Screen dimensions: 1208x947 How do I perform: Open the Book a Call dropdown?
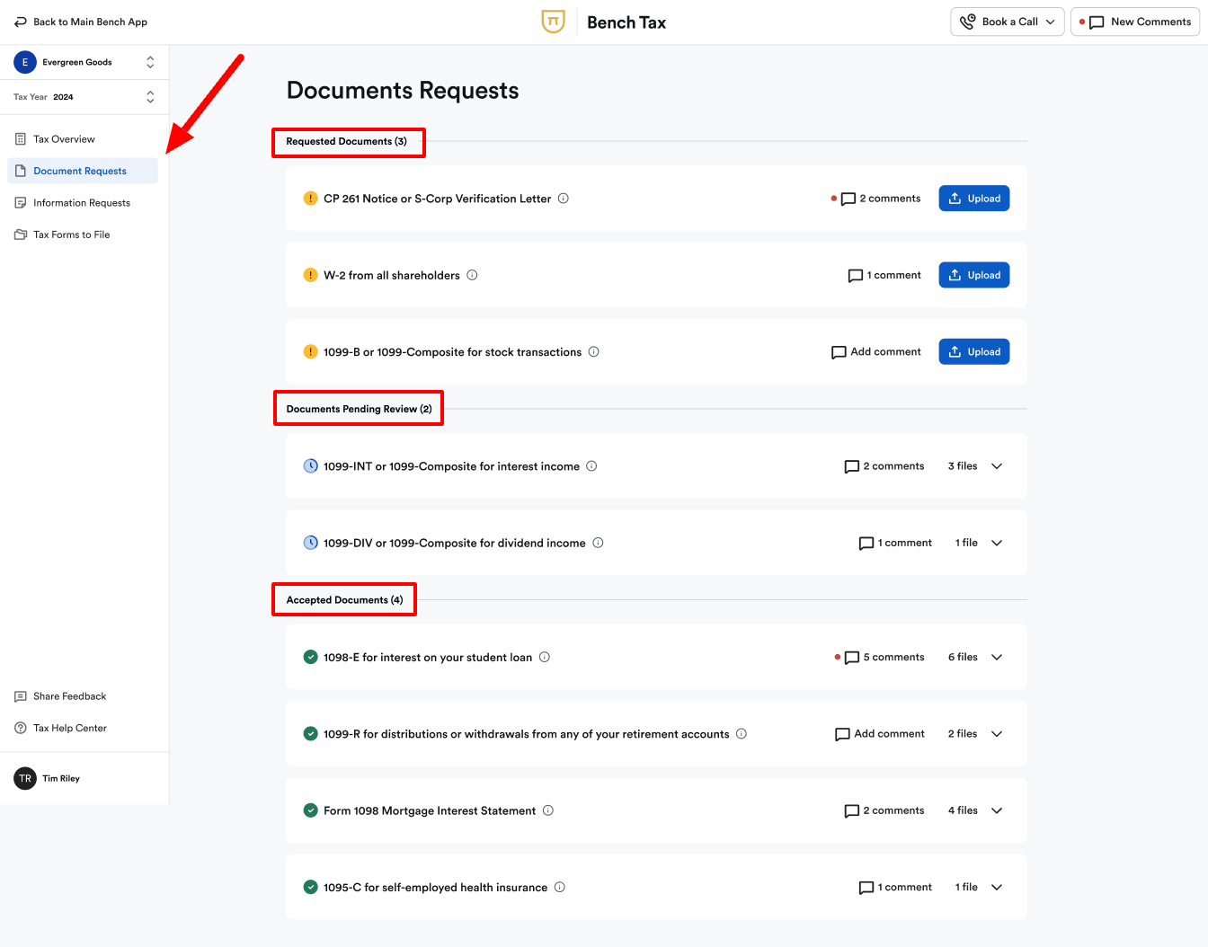coord(1008,22)
